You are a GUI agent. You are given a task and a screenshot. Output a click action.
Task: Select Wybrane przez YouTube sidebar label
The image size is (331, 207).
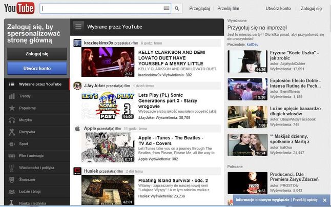point(40,84)
